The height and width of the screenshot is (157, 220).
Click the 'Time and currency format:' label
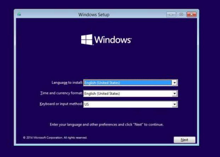tap(61, 93)
